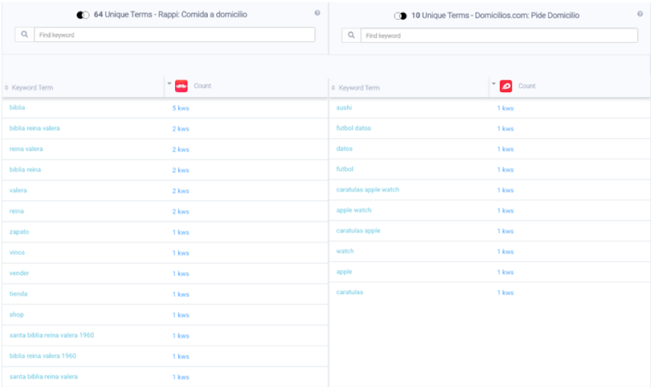
Task: Click '5 kws' count for biblia
Action: (x=181, y=108)
